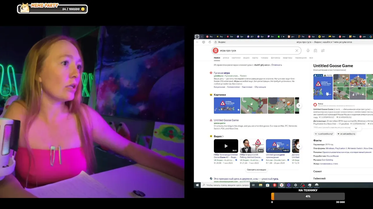Open the 'переводчик' search category

tap(301, 58)
